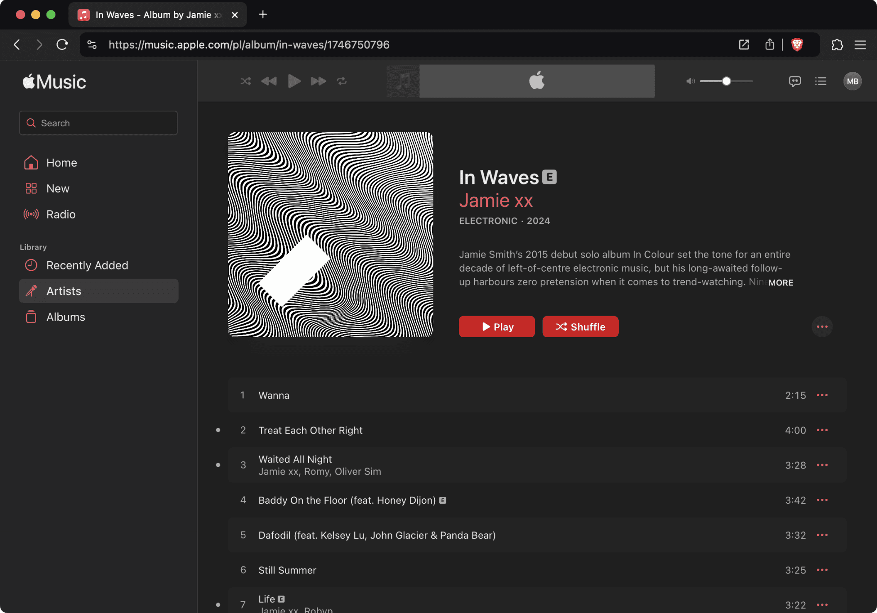Toggle shuffle mode in the player bar

click(245, 81)
